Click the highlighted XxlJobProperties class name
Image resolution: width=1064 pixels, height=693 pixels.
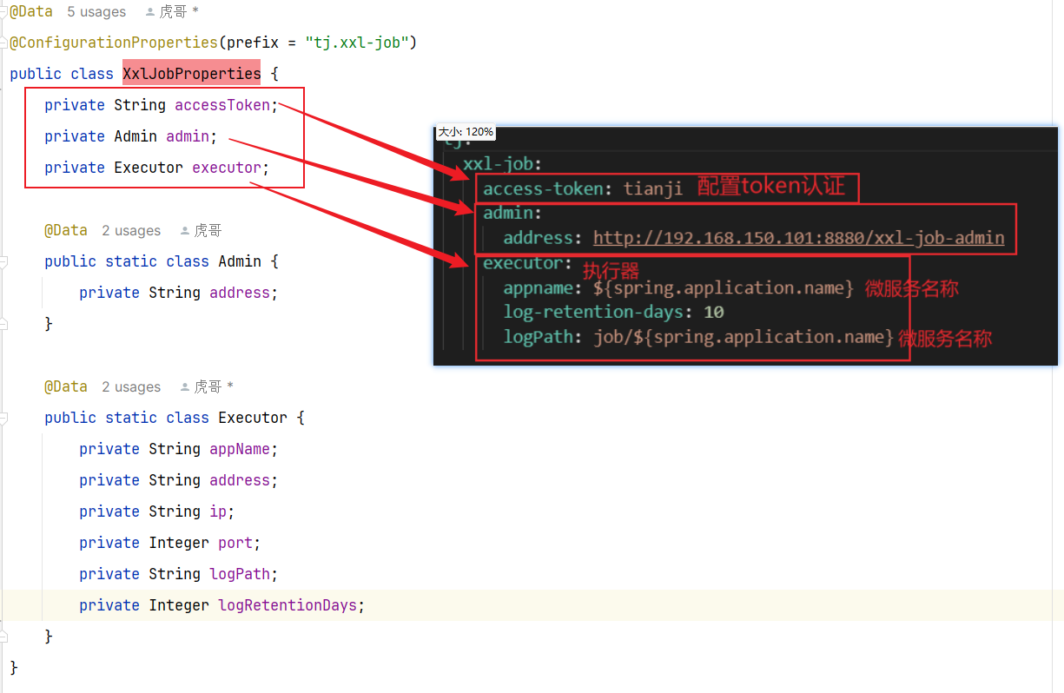click(192, 74)
